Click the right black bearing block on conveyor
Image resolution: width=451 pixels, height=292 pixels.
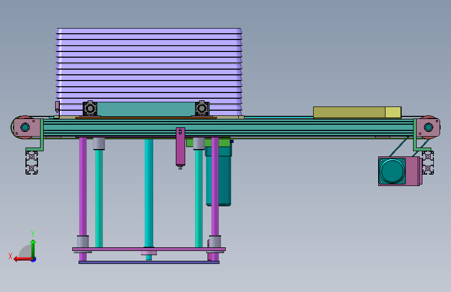202,109
